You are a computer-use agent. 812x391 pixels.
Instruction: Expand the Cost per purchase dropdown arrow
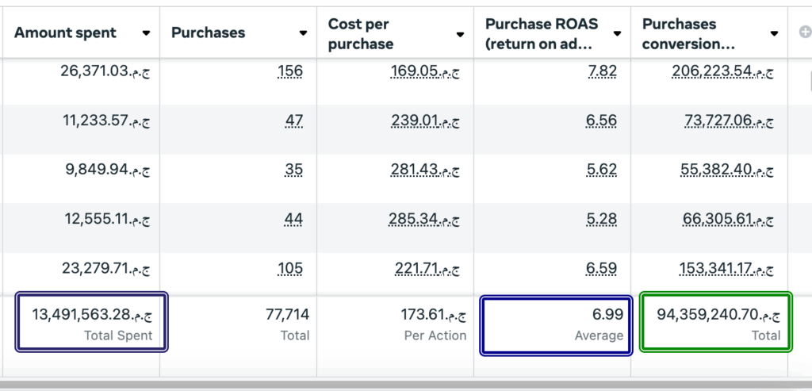460,34
